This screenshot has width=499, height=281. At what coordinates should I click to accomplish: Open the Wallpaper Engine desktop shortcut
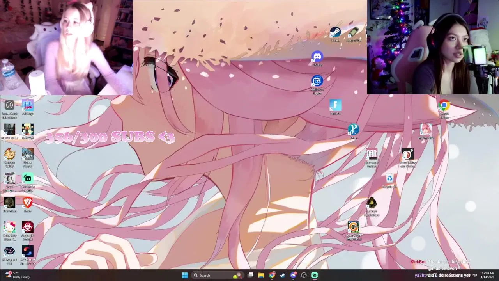tap(317, 85)
